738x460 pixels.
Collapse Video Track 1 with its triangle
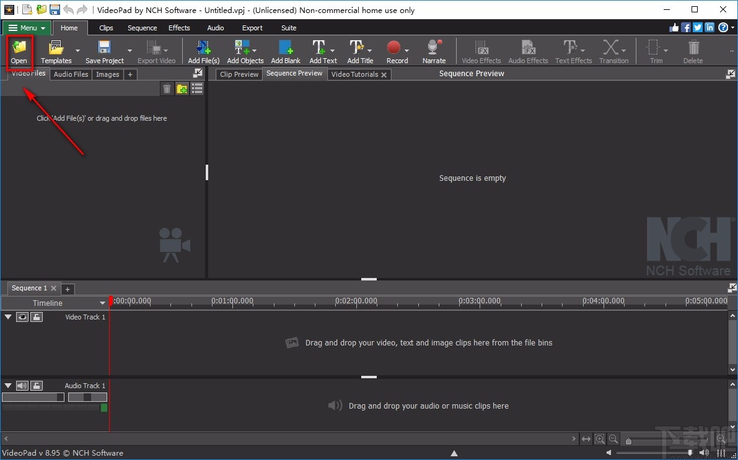[8, 317]
